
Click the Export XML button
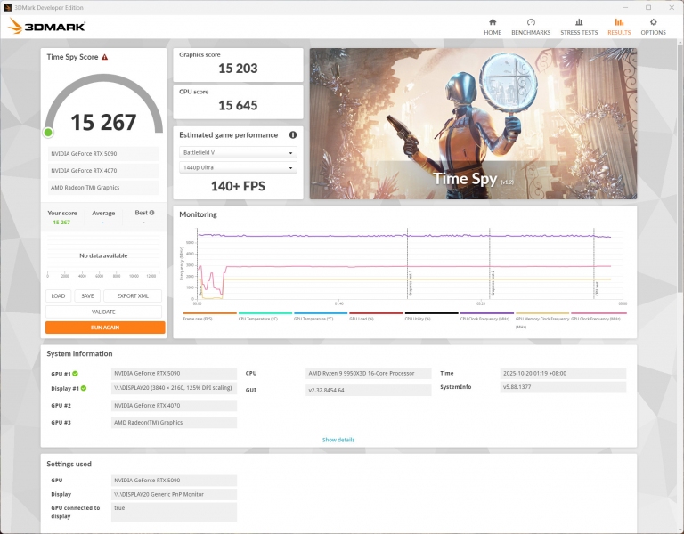point(133,296)
